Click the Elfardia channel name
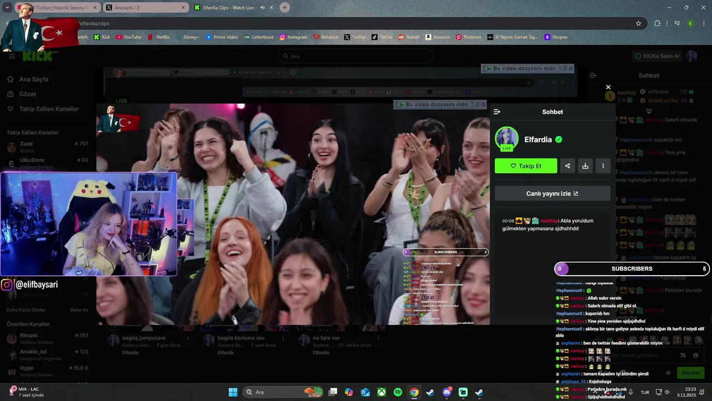This screenshot has height=401, width=712. coord(538,140)
